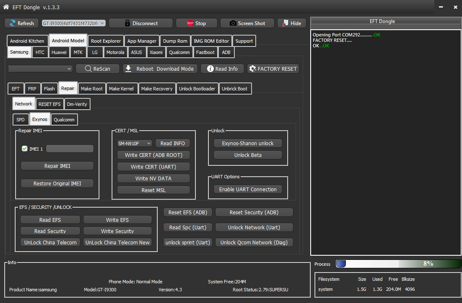Image resolution: width=462 pixels, height=303 pixels.
Task: Switch to the Android Kitchen tab
Action: click(27, 41)
